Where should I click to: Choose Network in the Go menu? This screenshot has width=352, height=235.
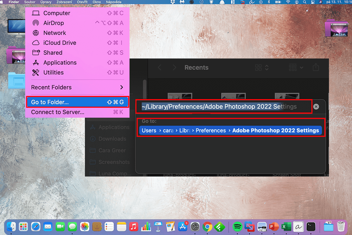tap(77, 33)
